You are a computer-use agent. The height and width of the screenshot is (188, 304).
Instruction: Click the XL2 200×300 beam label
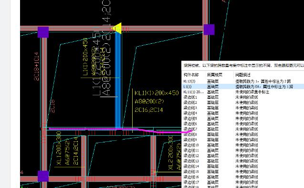[x=170, y=153]
